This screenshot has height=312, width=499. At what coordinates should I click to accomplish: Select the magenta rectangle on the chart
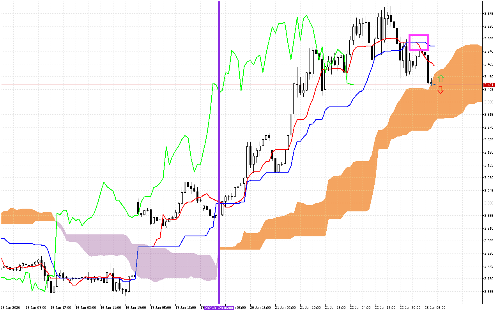[419, 35]
